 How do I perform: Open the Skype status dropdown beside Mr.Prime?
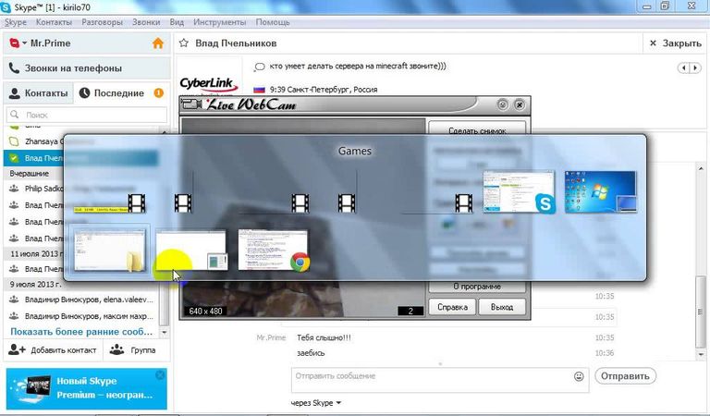click(16, 43)
